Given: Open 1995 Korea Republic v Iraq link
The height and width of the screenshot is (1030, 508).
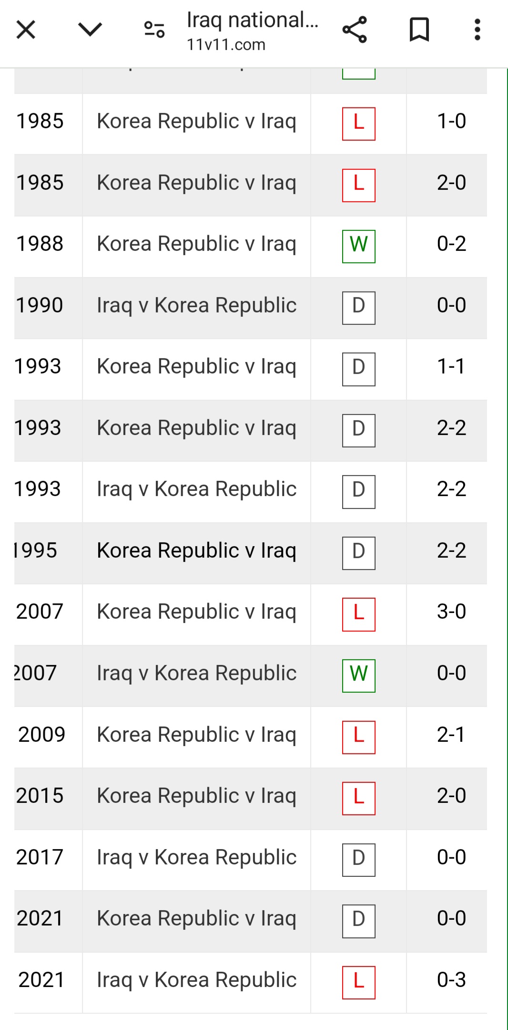Looking at the screenshot, I should tap(196, 551).
